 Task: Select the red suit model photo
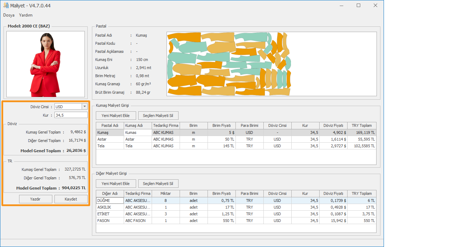pyautogui.click(x=46, y=64)
